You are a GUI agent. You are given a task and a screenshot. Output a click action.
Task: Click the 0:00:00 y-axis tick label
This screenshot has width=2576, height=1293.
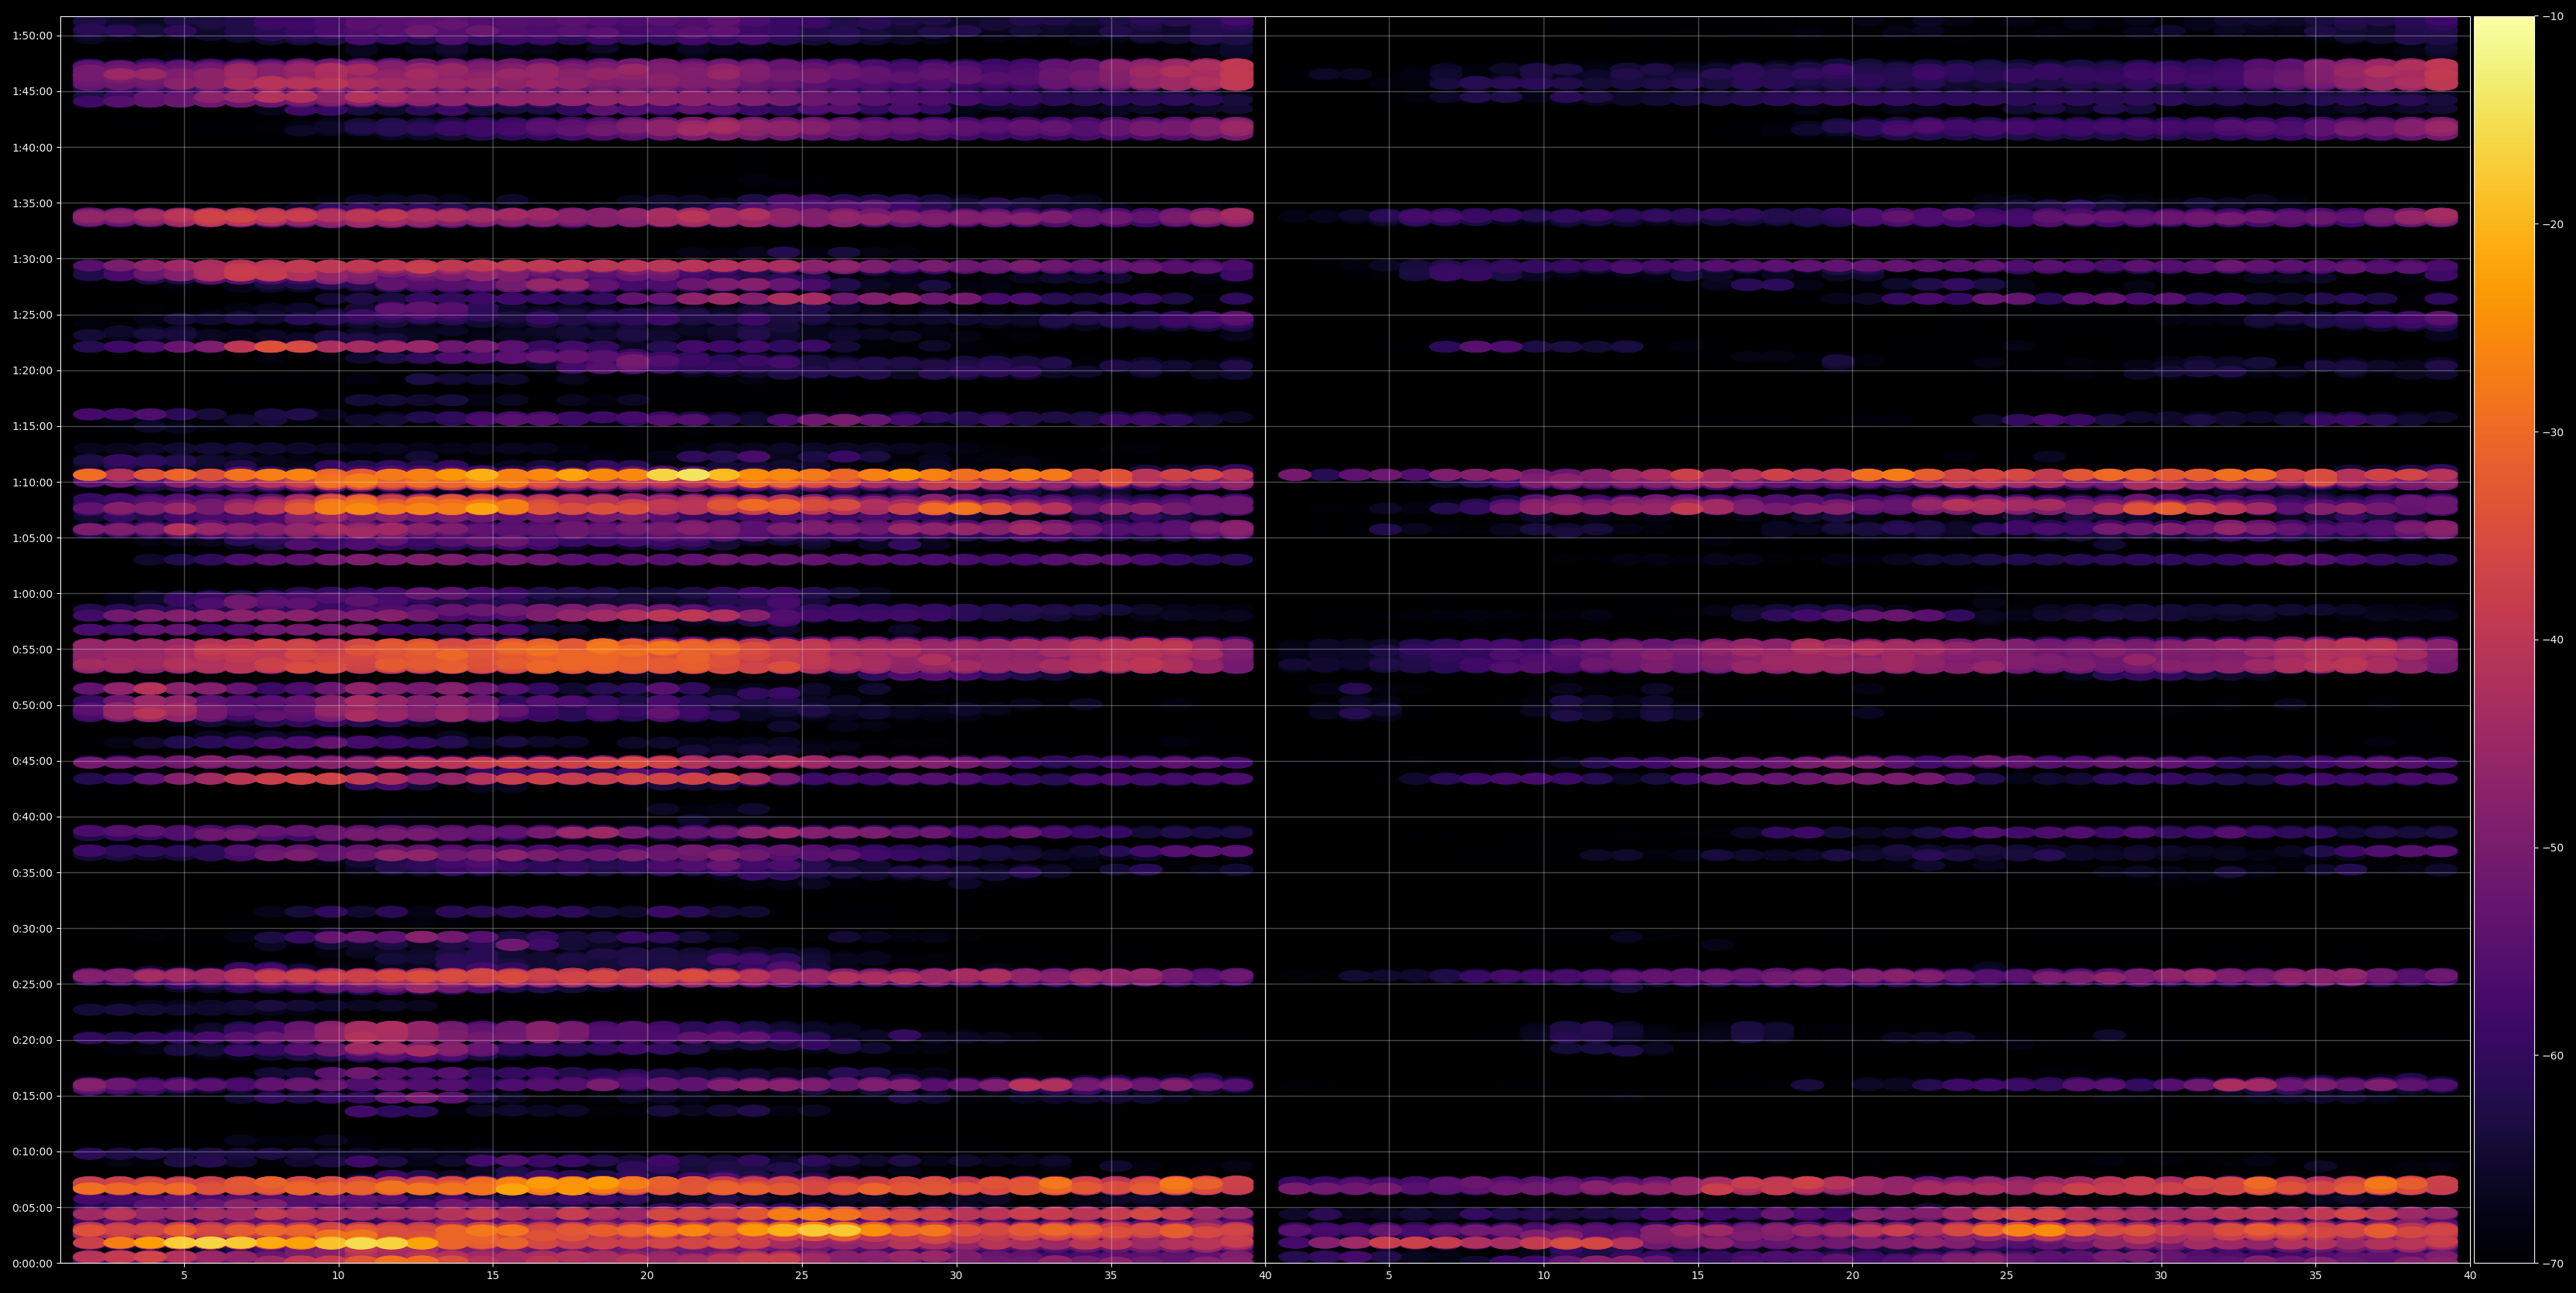pyautogui.click(x=32, y=1263)
